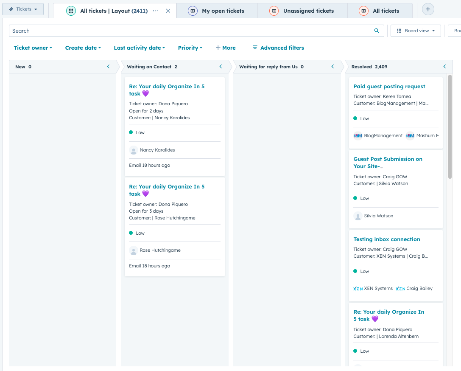Collapse the Waiting on Contact column
The height and width of the screenshot is (371, 461).
(221, 67)
